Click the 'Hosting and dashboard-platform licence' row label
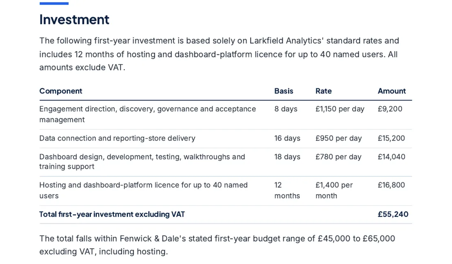452x264 pixels. [x=143, y=190]
